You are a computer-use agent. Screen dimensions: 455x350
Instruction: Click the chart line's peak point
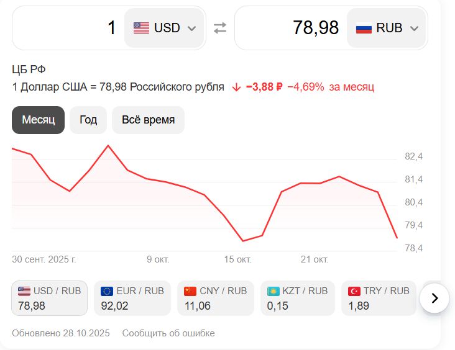108,145
